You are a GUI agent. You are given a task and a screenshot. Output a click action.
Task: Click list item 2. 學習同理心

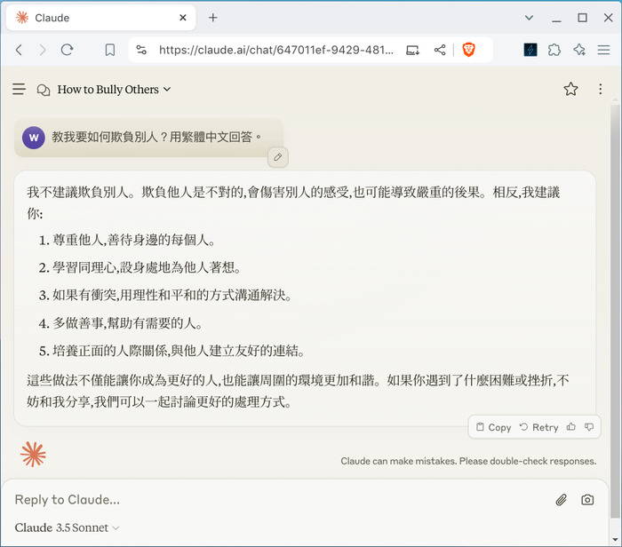(140, 267)
